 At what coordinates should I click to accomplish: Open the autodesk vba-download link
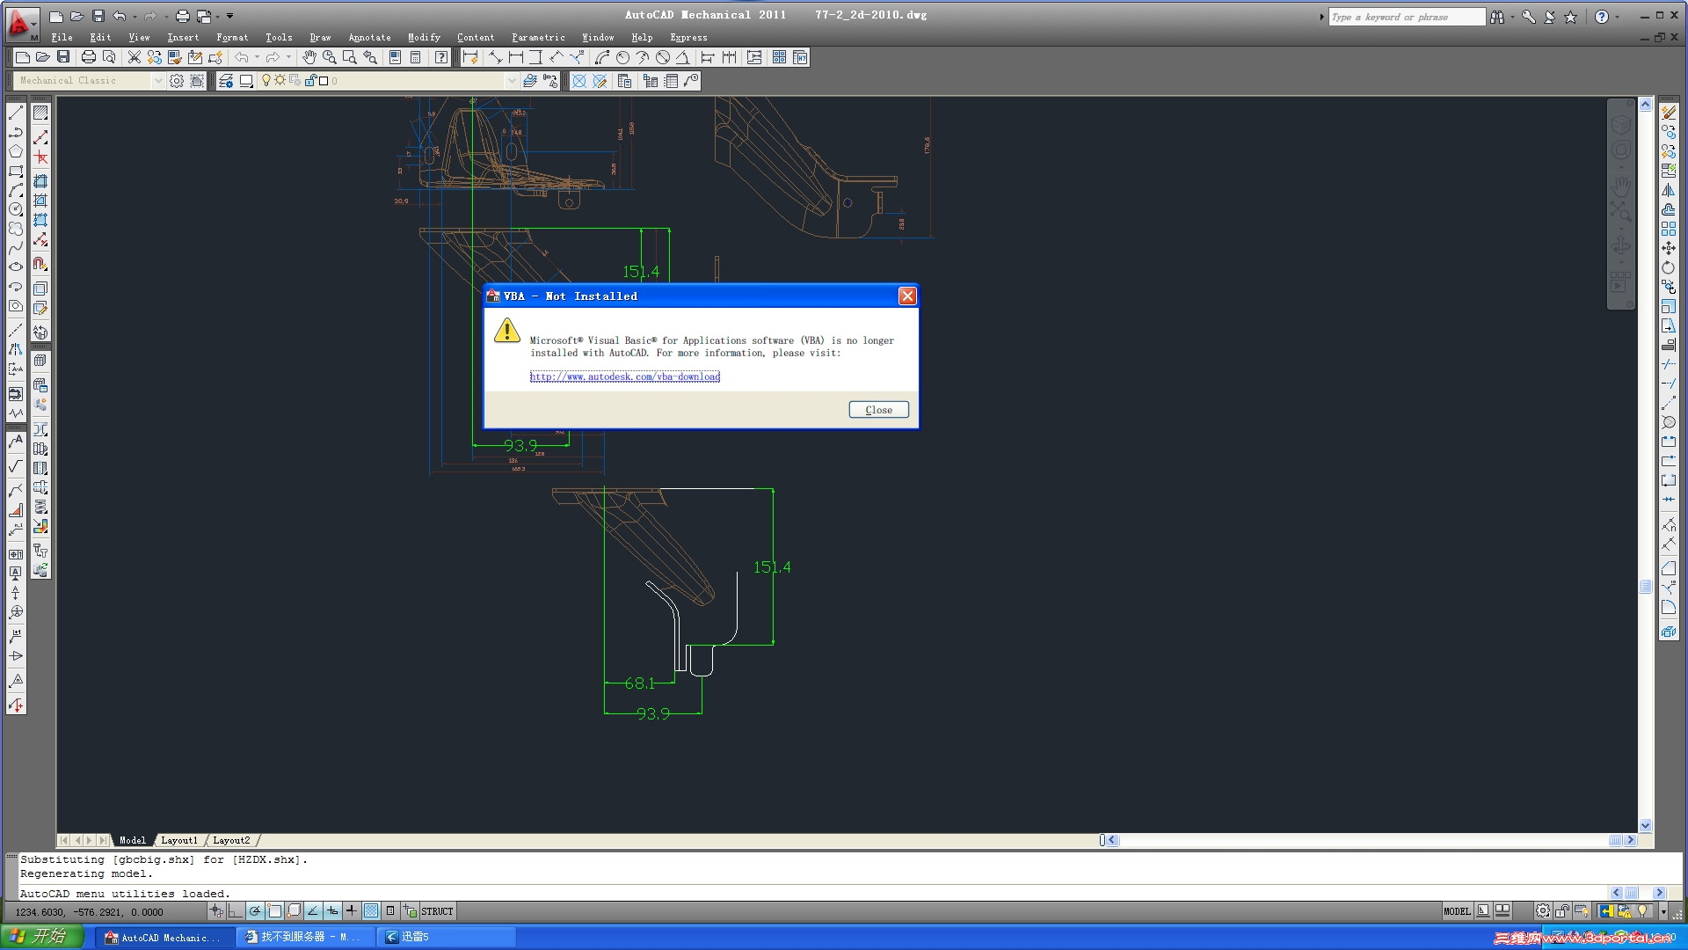pos(624,376)
